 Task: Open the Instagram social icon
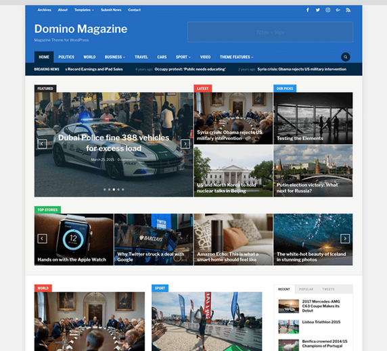[x=327, y=10]
